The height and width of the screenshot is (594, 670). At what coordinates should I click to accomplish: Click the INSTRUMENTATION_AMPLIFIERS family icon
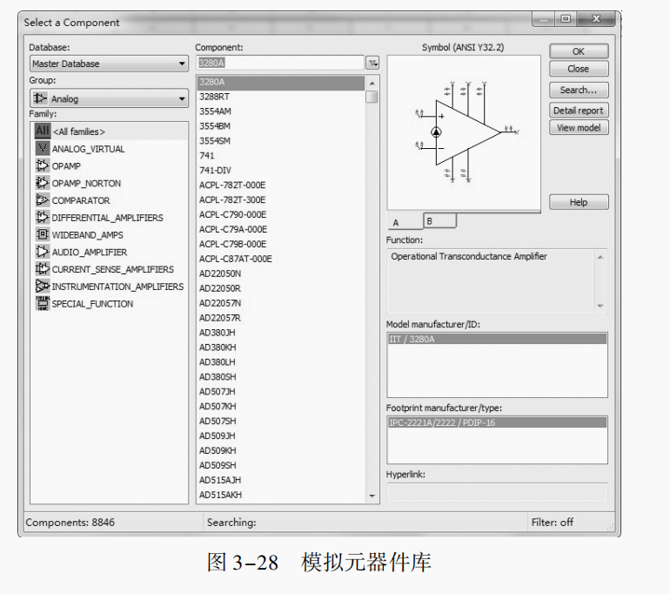pos(43,286)
